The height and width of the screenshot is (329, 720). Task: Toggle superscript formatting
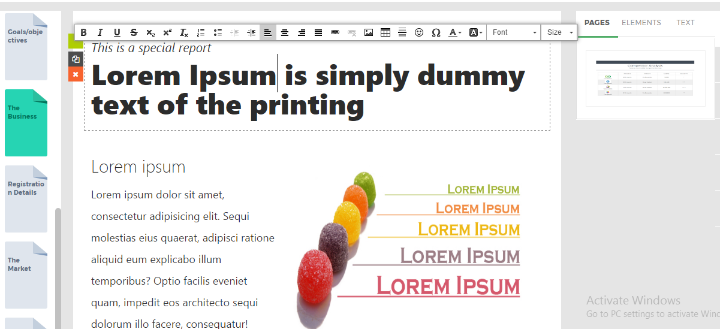167,32
